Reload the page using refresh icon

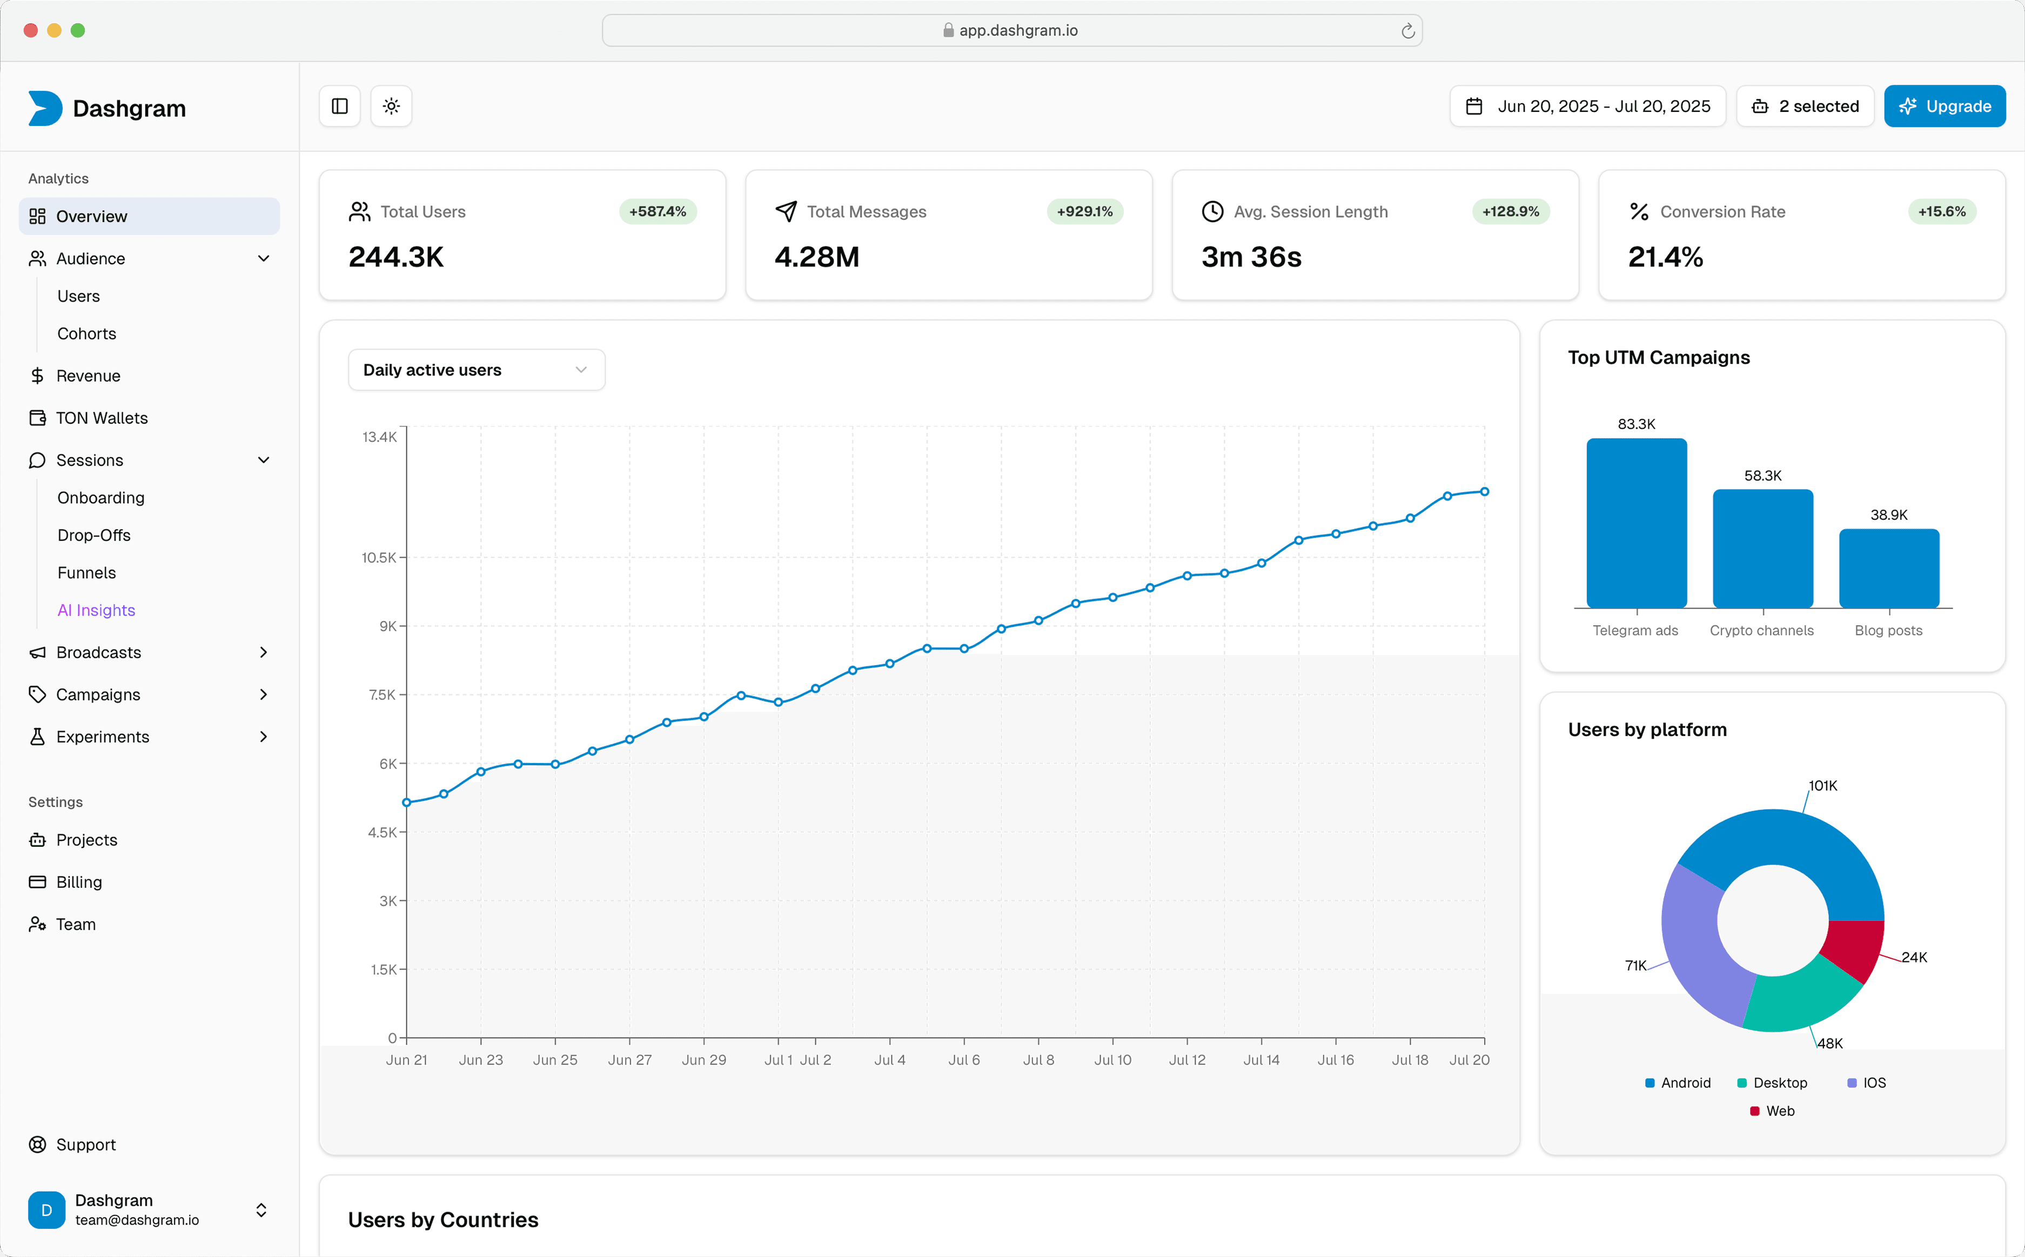point(1407,31)
